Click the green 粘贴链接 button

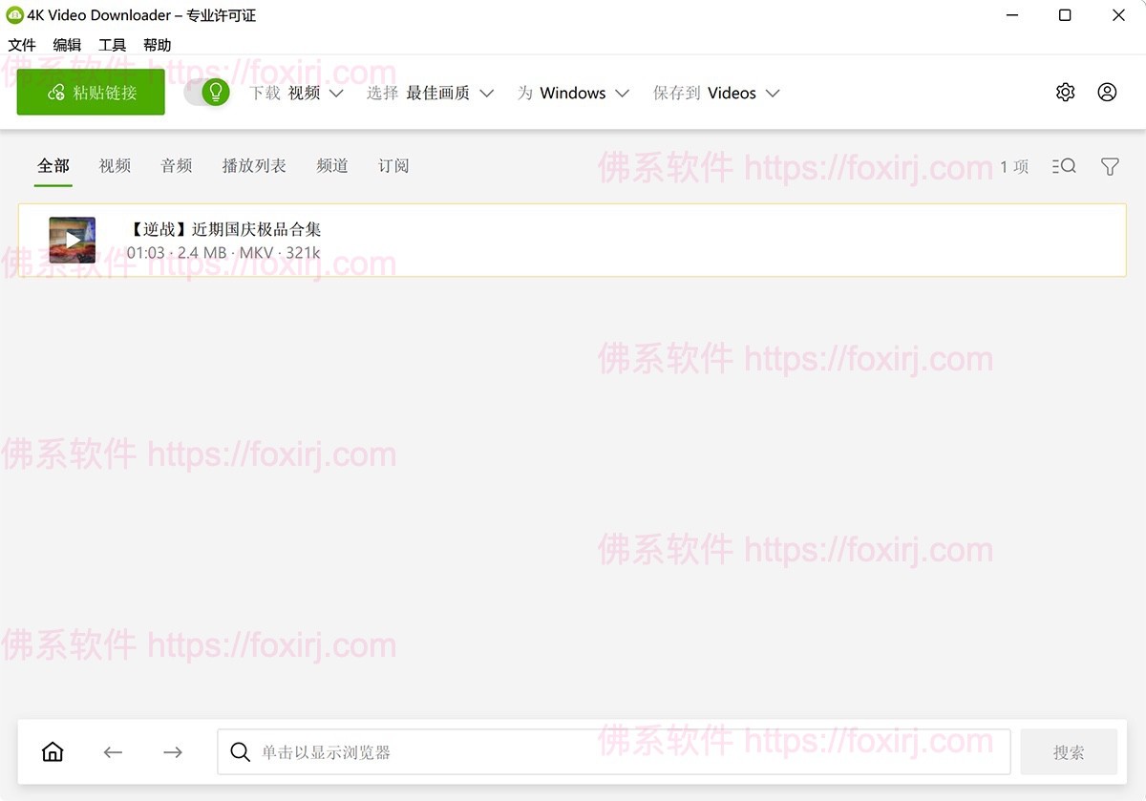[90, 92]
